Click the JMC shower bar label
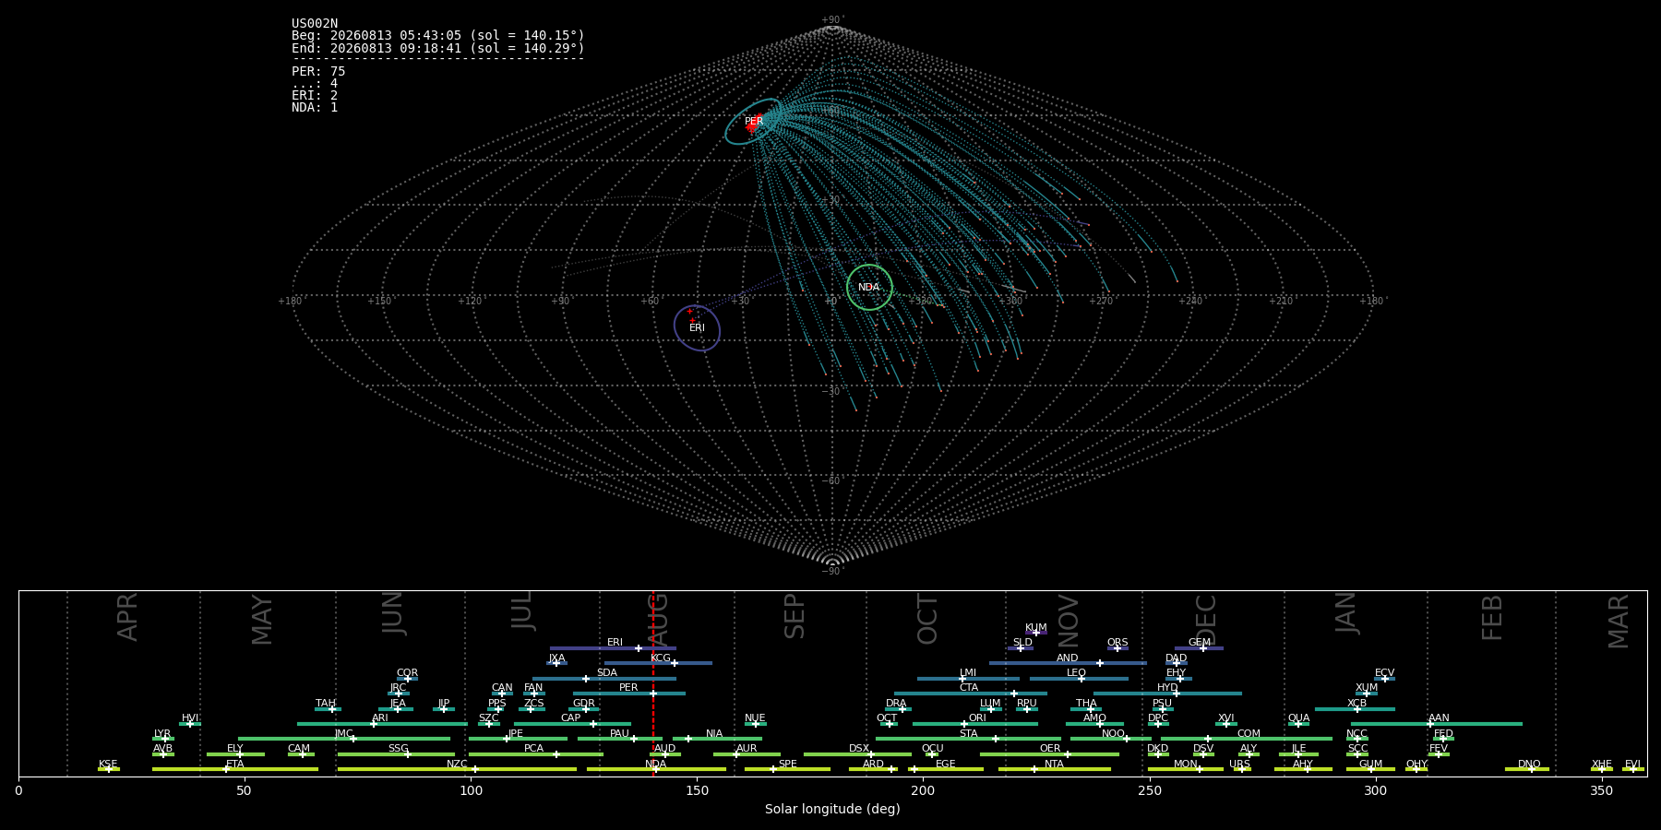 [343, 734]
